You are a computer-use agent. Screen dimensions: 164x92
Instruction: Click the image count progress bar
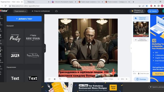point(141,72)
